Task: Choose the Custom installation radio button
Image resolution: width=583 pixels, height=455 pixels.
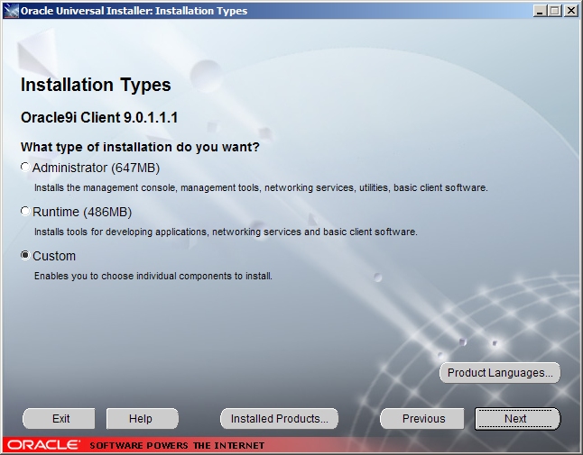Action: (25, 256)
